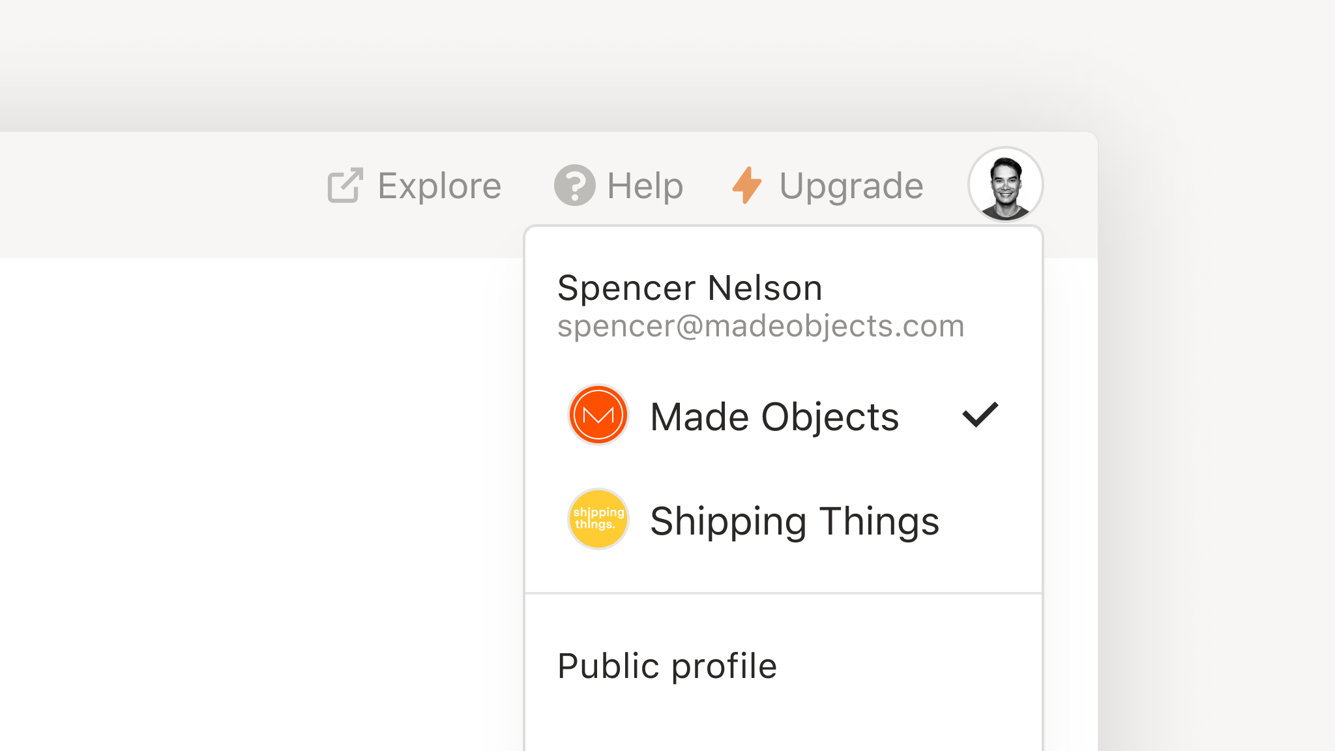The image size is (1335, 751).
Task: Toggle the profile avatar dropdown menu
Action: tap(1005, 184)
